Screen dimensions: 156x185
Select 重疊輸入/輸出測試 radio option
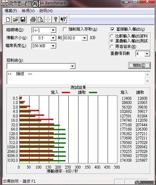coord(112,41)
